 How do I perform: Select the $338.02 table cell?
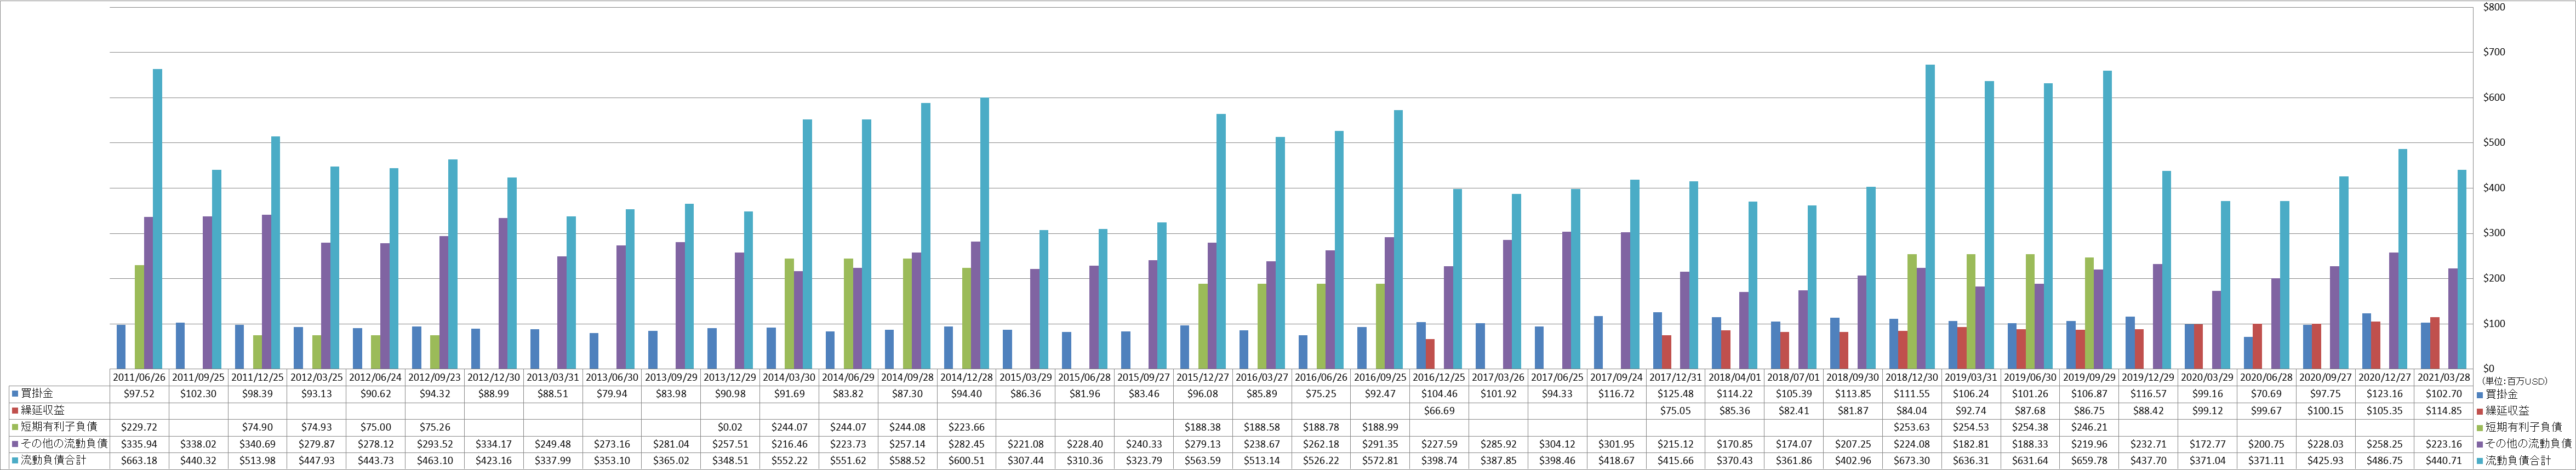click(198, 444)
